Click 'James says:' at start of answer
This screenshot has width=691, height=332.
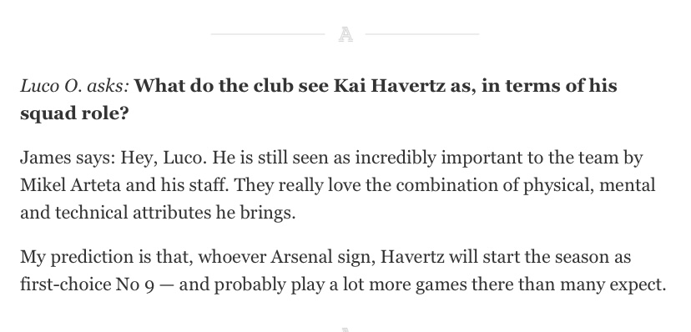coord(68,158)
